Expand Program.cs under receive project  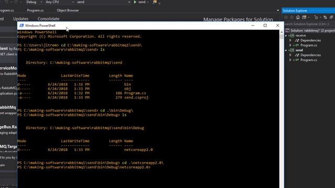(x=290, y=45)
